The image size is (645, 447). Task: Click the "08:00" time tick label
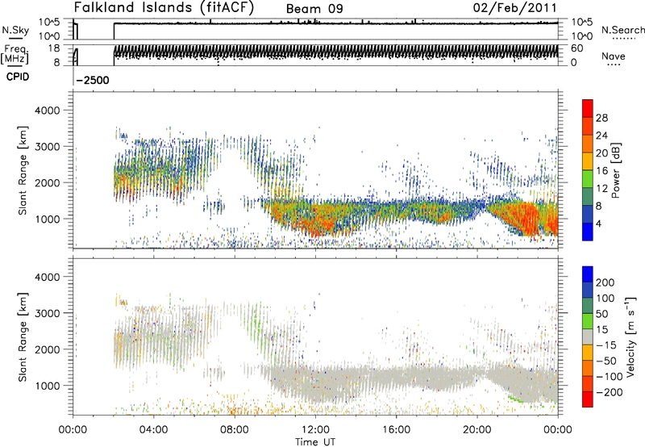pyautogui.click(x=235, y=430)
